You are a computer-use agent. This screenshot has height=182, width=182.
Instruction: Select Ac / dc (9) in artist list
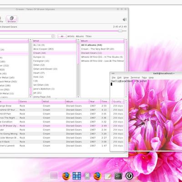(54, 45)
